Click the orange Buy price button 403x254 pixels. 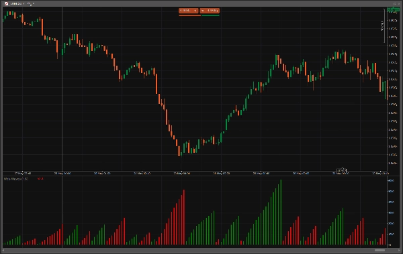(x=210, y=11)
